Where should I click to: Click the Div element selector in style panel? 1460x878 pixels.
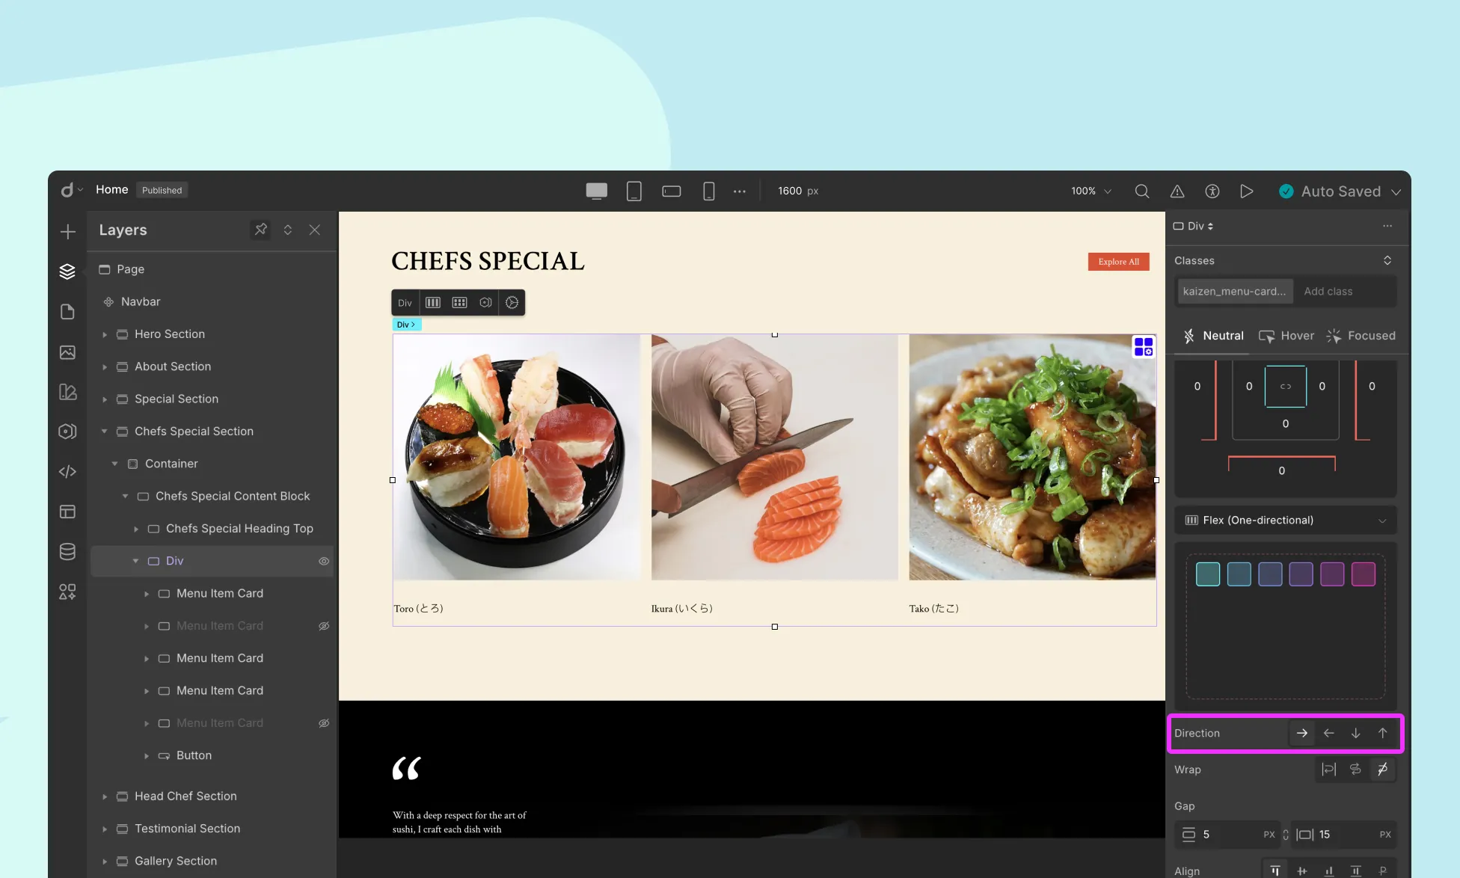coord(1193,226)
